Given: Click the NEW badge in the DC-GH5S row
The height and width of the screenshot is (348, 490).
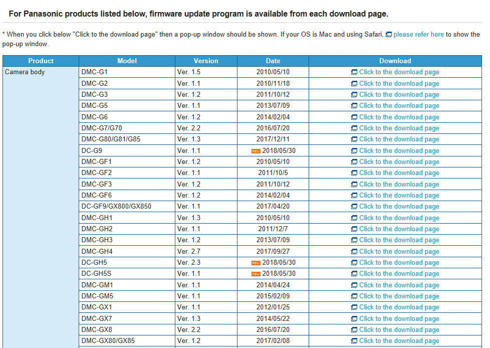Looking at the screenshot, I should pos(256,274).
